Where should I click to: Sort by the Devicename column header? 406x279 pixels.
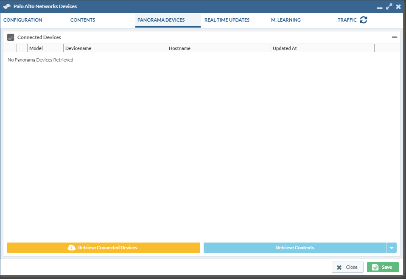pos(115,48)
